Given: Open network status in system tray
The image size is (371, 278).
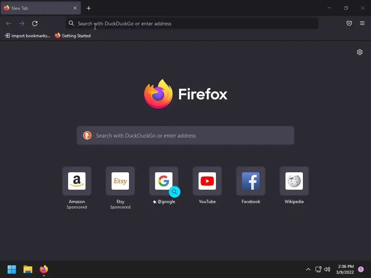Looking at the screenshot, I should pos(318,269).
